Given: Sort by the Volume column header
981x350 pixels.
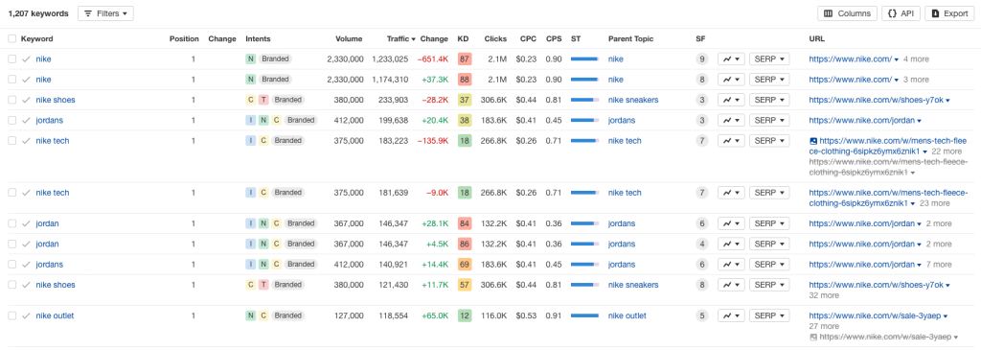Looking at the screenshot, I should click(x=349, y=38).
